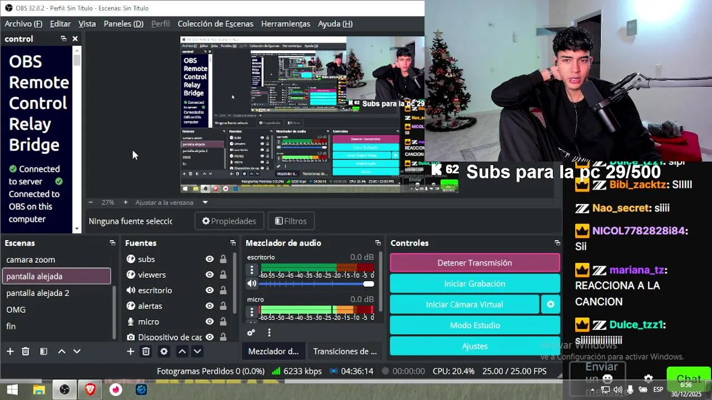Image resolution: width=712 pixels, height=400 pixels.
Task: Close the control dock panel
Action: click(75, 38)
